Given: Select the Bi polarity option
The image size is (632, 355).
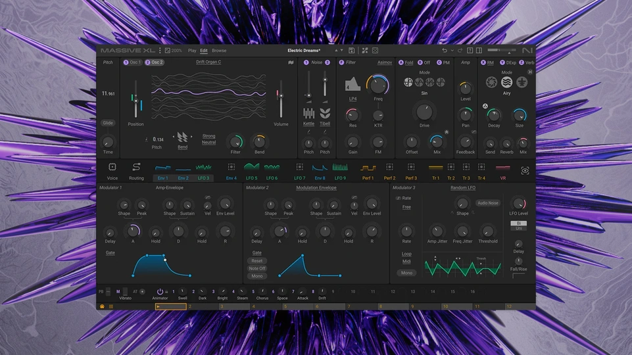Looking at the screenshot, I should coord(519,224).
